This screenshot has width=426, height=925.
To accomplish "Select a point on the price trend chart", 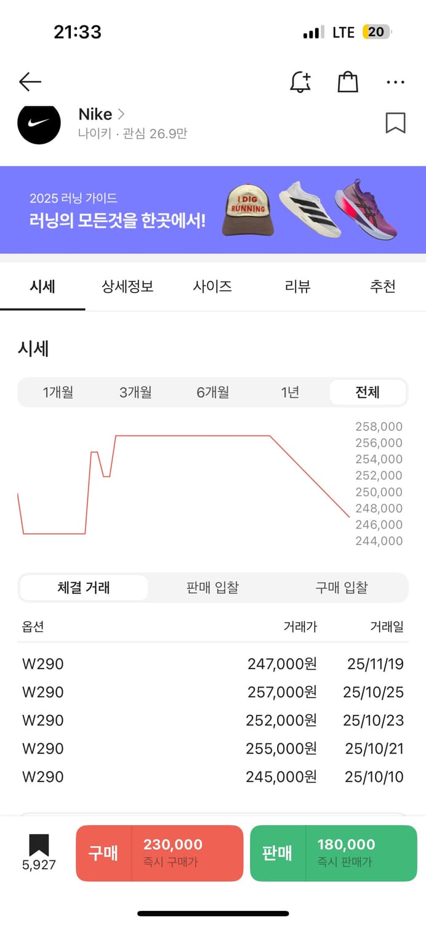I will (x=185, y=436).
